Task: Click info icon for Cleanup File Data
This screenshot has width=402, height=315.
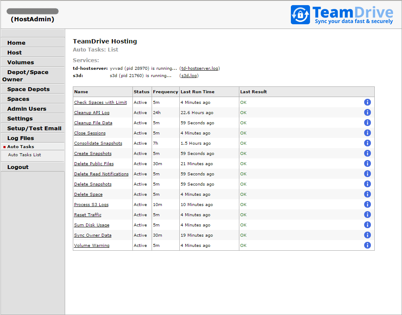Action: 367,123
